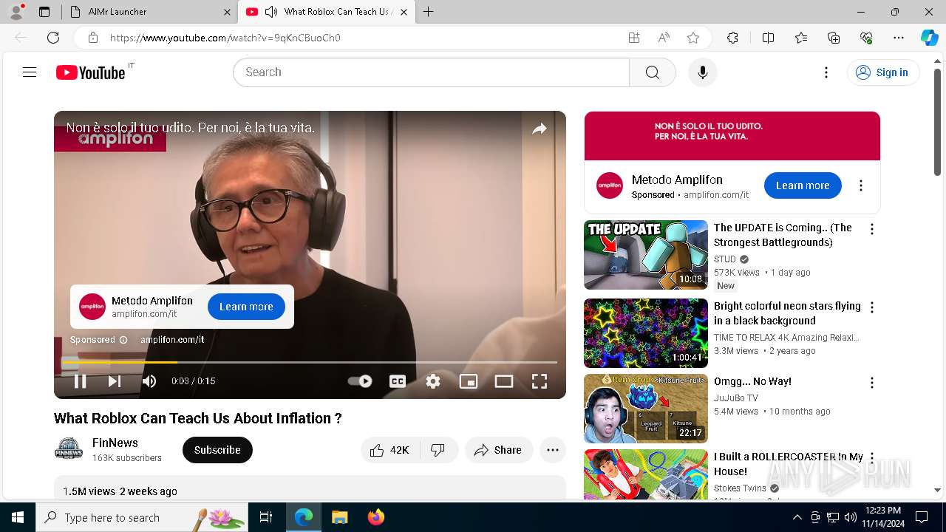Open the player settings gear

point(433,381)
